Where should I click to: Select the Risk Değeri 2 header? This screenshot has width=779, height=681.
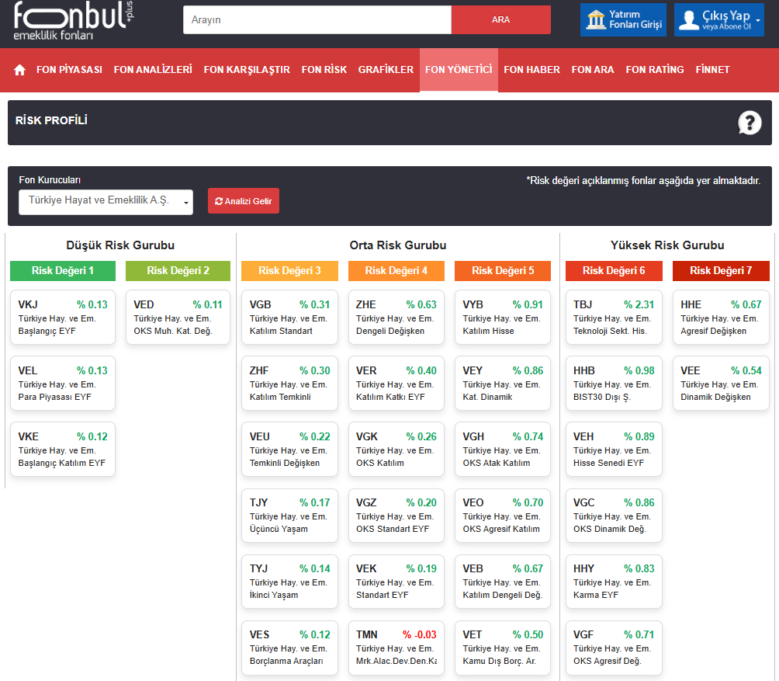pyautogui.click(x=178, y=271)
